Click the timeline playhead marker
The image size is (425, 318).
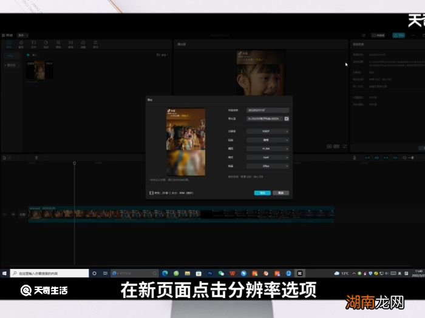tap(75, 164)
